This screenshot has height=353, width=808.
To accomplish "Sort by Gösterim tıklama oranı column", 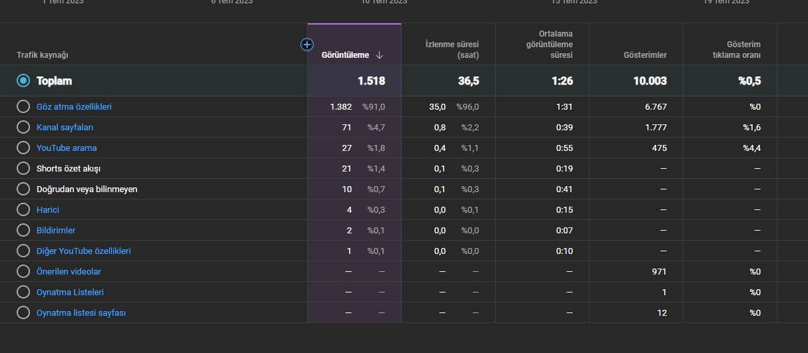I will 735,50.
